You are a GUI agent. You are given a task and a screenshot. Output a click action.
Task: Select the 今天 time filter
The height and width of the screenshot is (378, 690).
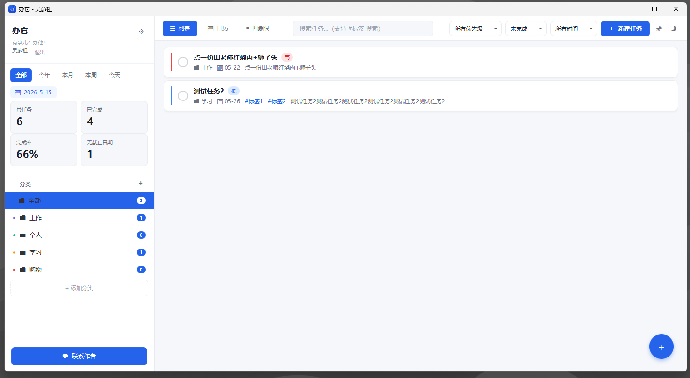pos(114,75)
